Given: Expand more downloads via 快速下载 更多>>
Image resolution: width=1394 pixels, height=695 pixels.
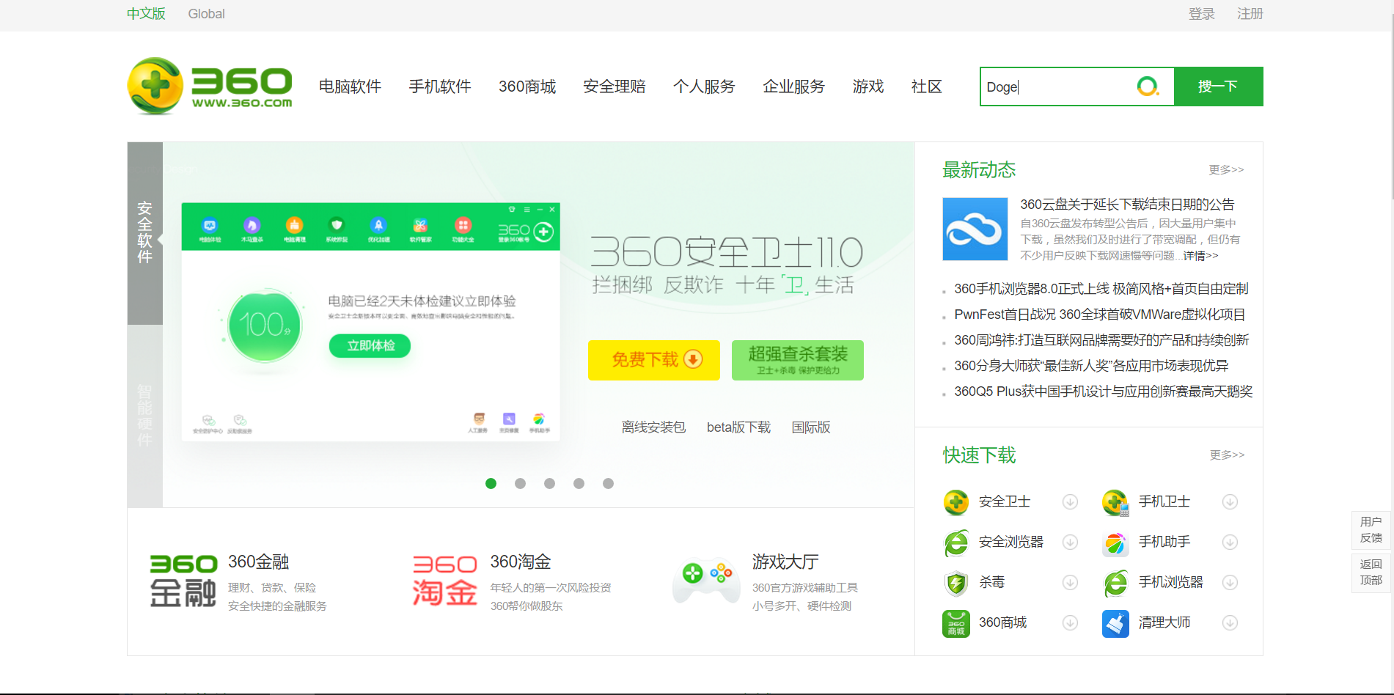Looking at the screenshot, I should pos(1227,455).
